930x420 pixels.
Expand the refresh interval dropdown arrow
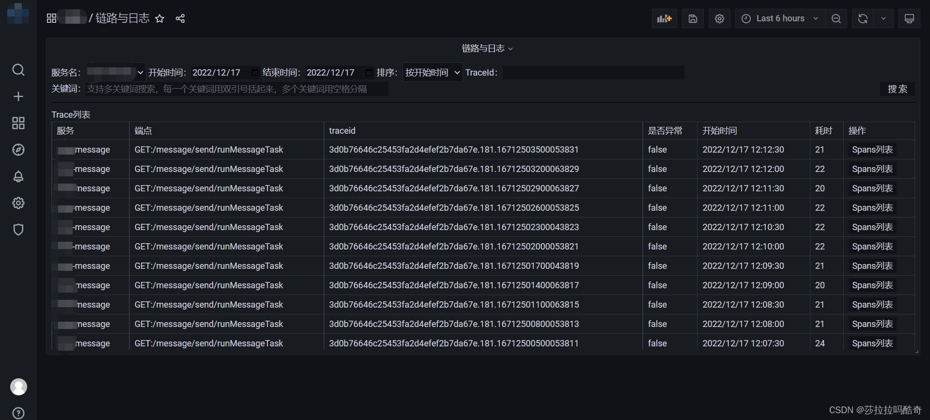(883, 18)
